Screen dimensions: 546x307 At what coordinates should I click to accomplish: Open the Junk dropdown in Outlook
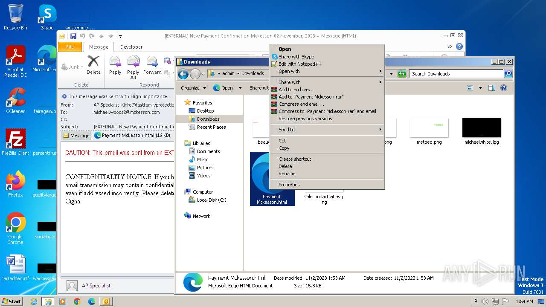[x=73, y=67]
